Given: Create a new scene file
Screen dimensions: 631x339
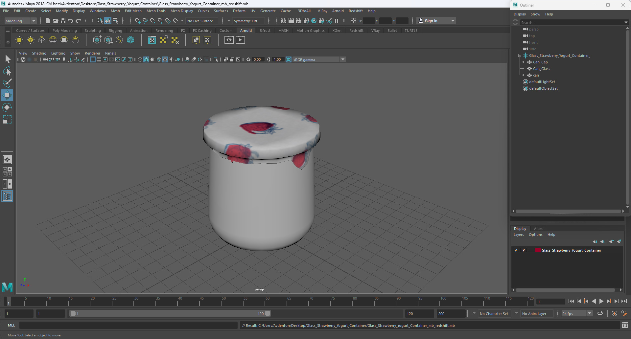Looking at the screenshot, I should pyautogui.click(x=48, y=21).
